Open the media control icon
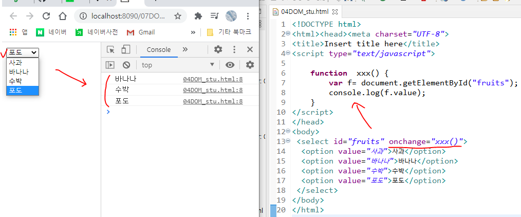The height and width of the screenshot is (217, 521). pyautogui.click(x=215, y=16)
